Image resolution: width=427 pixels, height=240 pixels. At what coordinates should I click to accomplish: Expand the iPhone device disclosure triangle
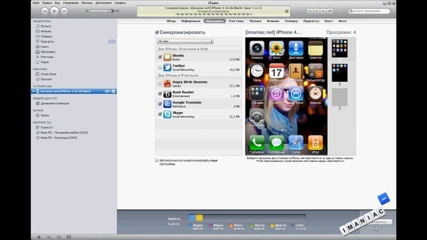point(33,91)
